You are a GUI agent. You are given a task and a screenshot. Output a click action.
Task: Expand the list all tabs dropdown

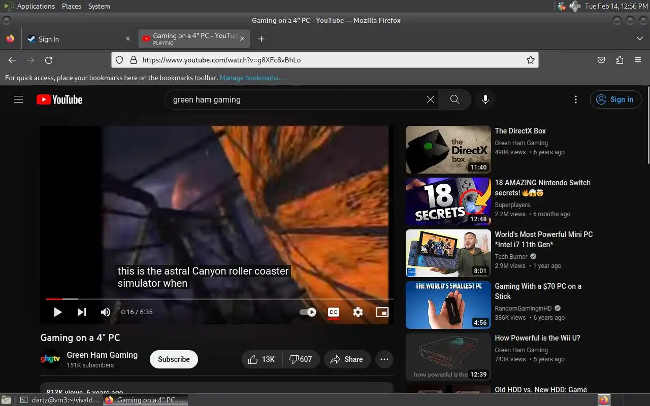tap(639, 39)
